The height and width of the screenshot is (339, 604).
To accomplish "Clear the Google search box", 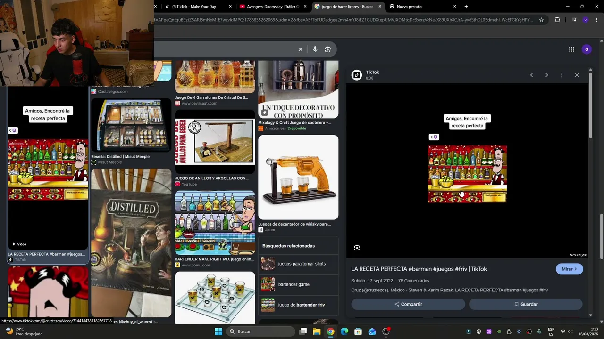I will pos(300,49).
